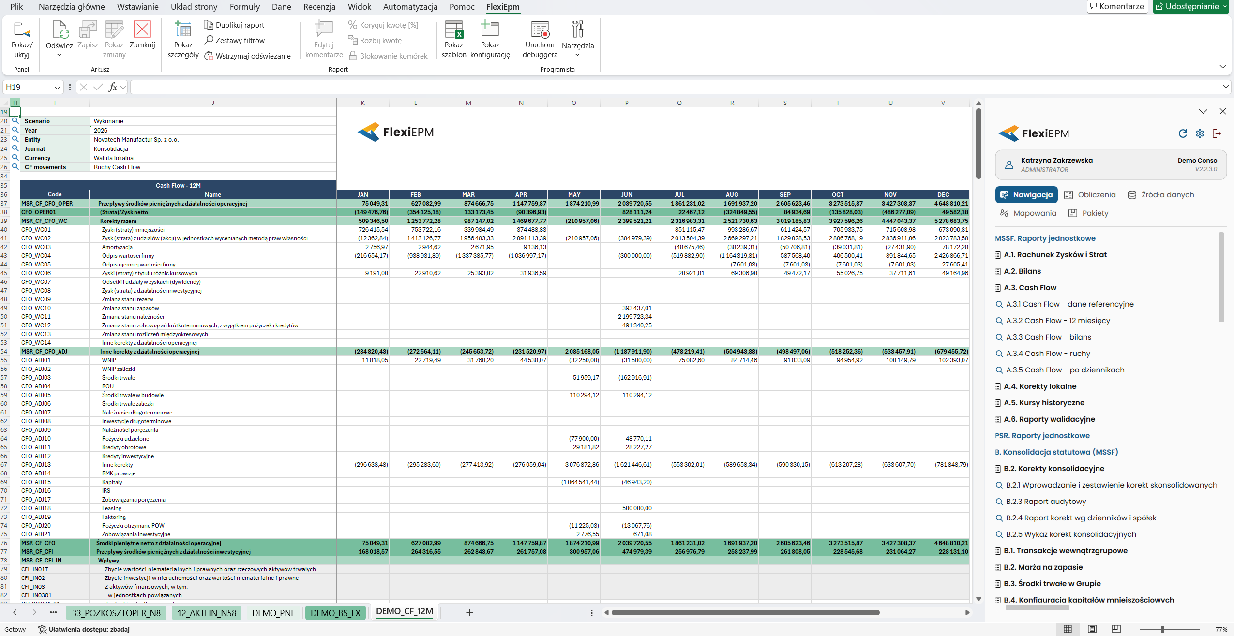Click into the formula bar input
The height and width of the screenshot is (636, 1234).
pyautogui.click(x=675, y=87)
